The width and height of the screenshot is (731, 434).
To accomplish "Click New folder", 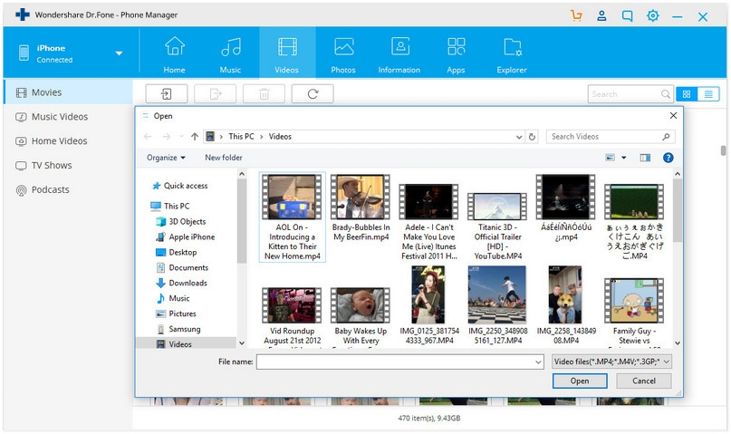I will (x=224, y=158).
